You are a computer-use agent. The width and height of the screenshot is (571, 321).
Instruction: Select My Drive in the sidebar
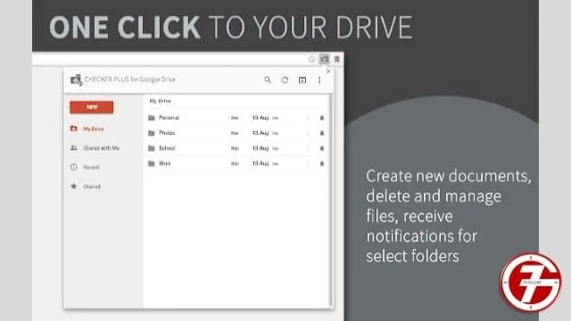pyautogui.click(x=94, y=128)
